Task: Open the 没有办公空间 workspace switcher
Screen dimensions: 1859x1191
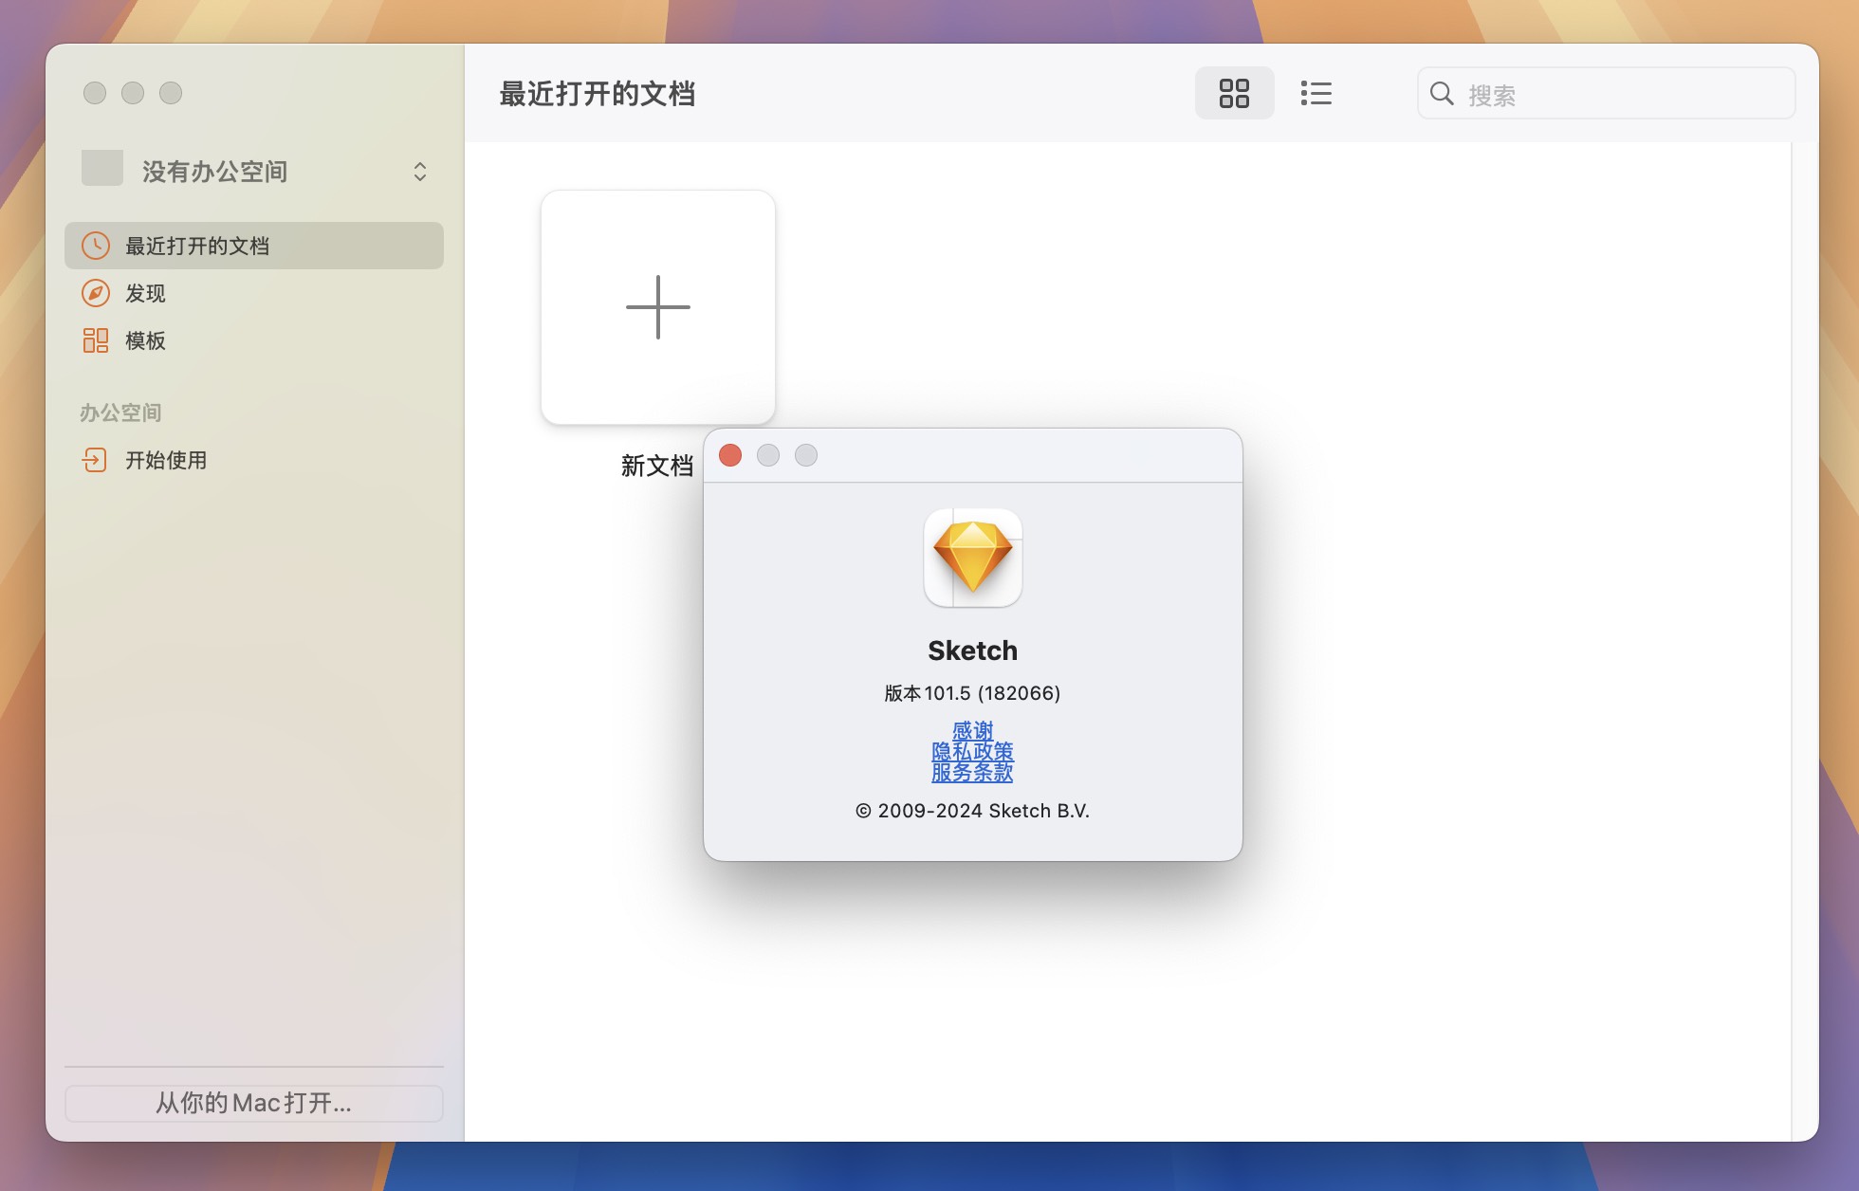Action: coord(254,171)
